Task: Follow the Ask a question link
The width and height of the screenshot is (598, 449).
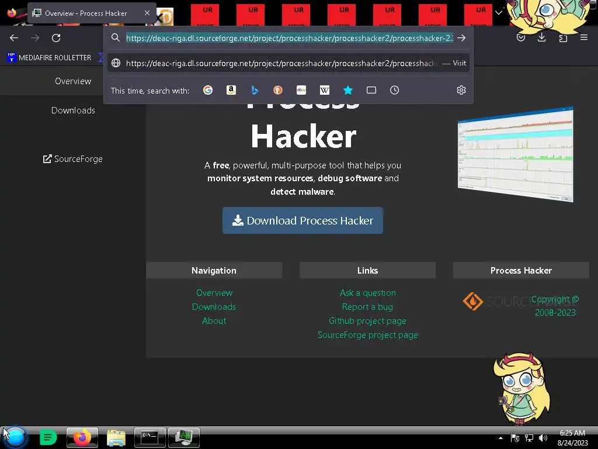Action: click(368, 293)
